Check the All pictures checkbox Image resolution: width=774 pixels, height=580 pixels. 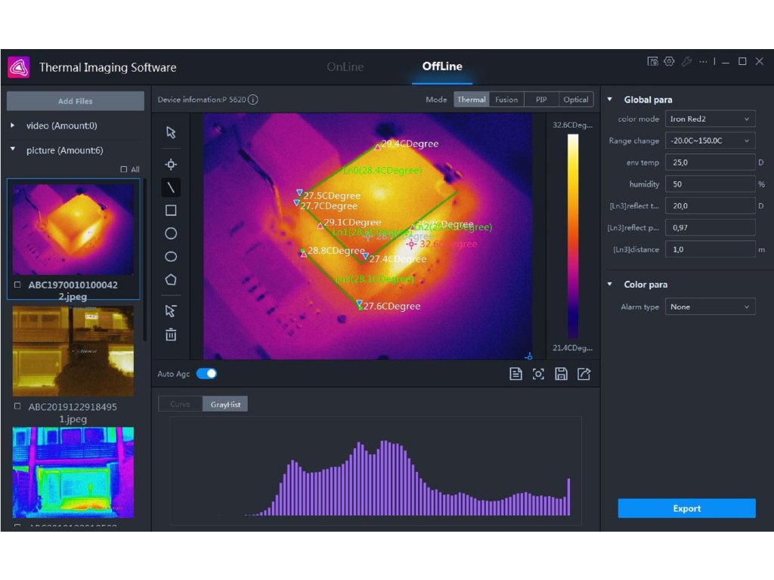click(x=124, y=170)
